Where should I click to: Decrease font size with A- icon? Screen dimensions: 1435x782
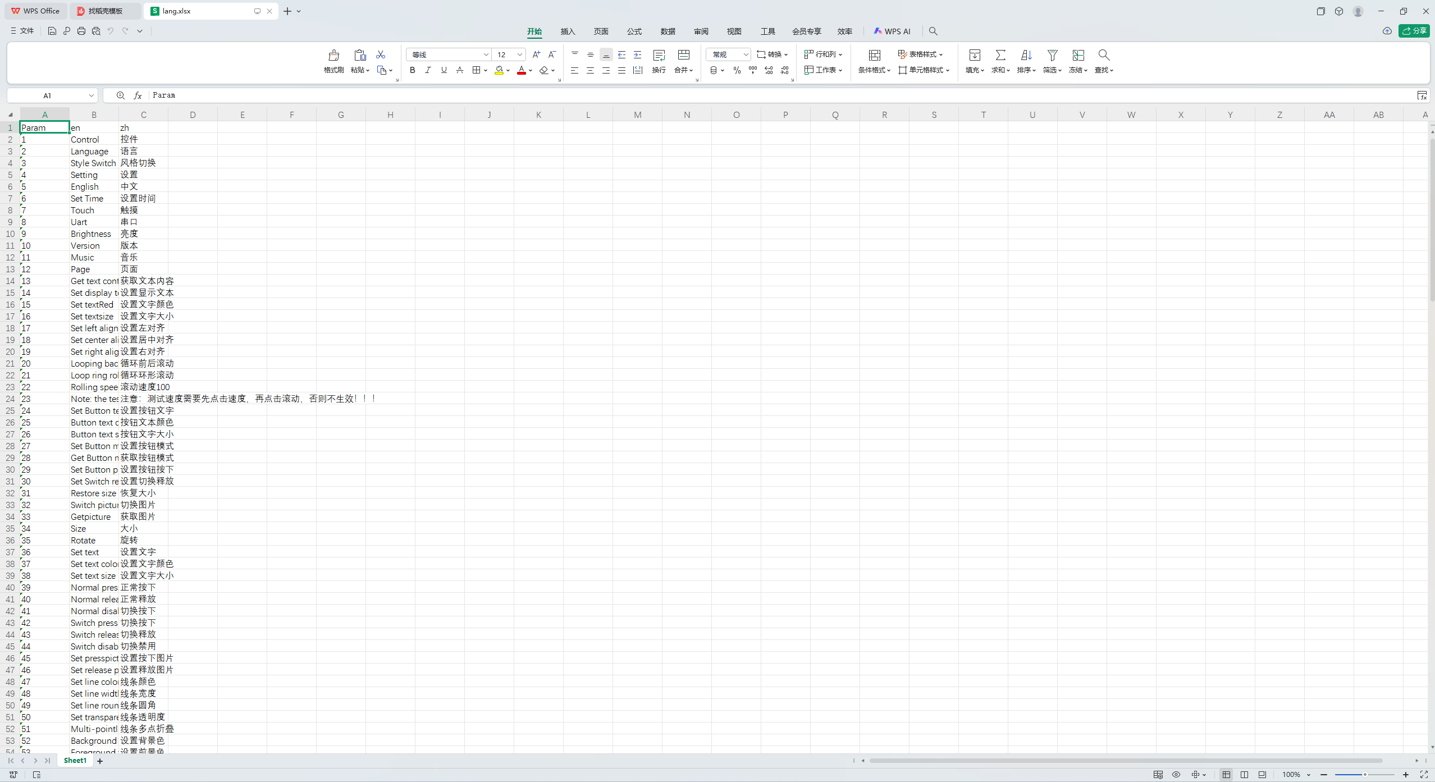click(x=552, y=54)
